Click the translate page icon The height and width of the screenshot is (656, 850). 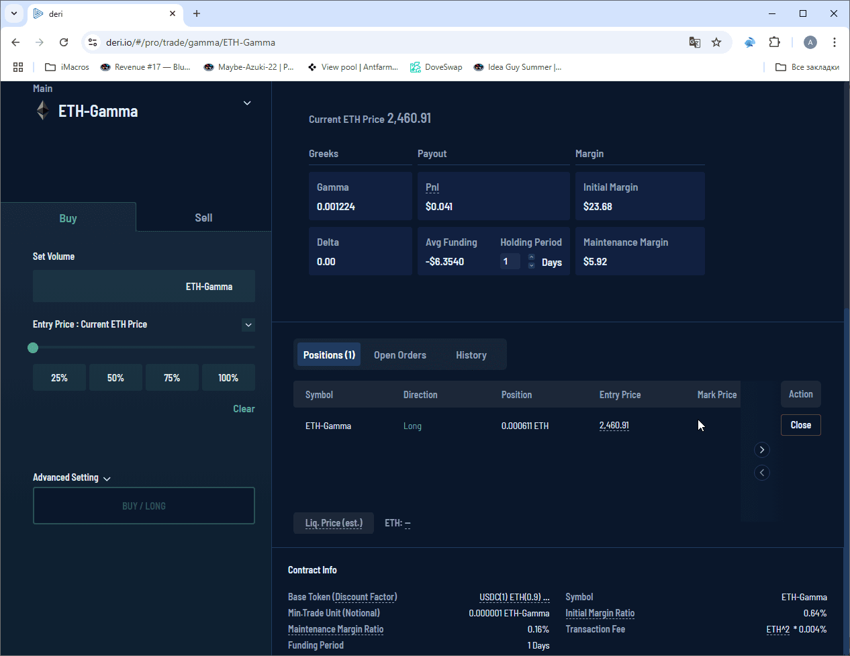pos(695,42)
